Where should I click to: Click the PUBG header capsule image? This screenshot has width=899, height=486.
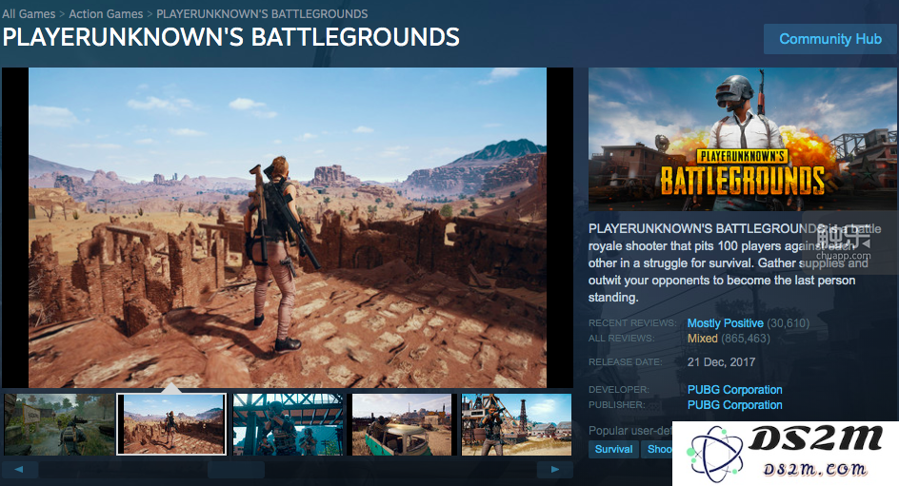(x=743, y=139)
